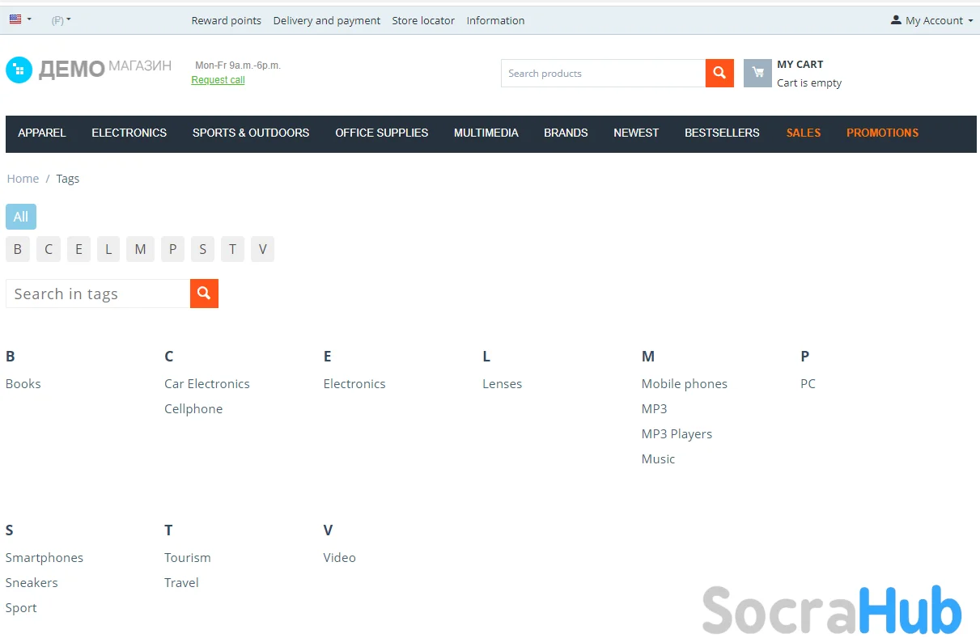
Task: Go to the Sales menu item
Action: tap(803, 133)
